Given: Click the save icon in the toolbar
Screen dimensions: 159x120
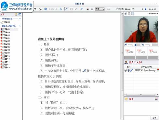Looking at the screenshot, I should click(x=35, y=9).
